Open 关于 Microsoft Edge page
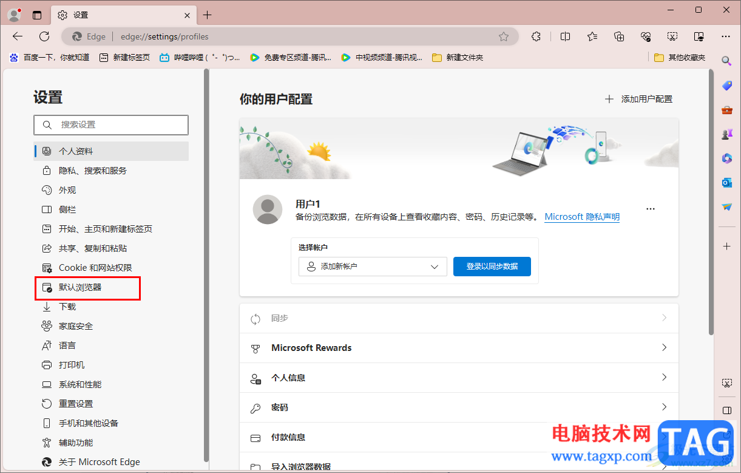The height and width of the screenshot is (473, 741). (x=111, y=462)
